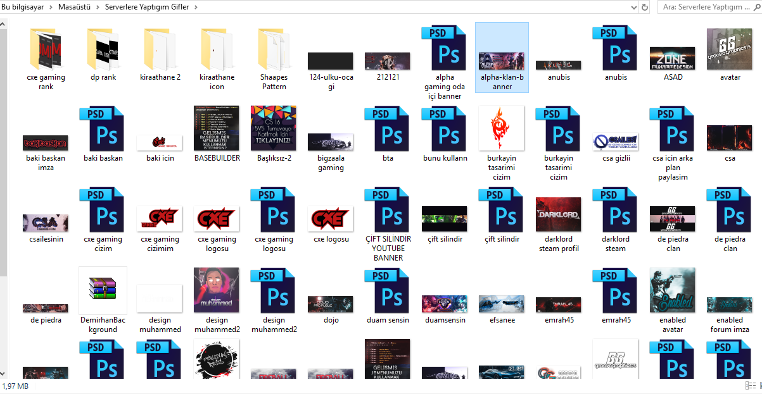Select the efsanee thumbnail
The width and height of the screenshot is (762, 394).
[x=502, y=304]
